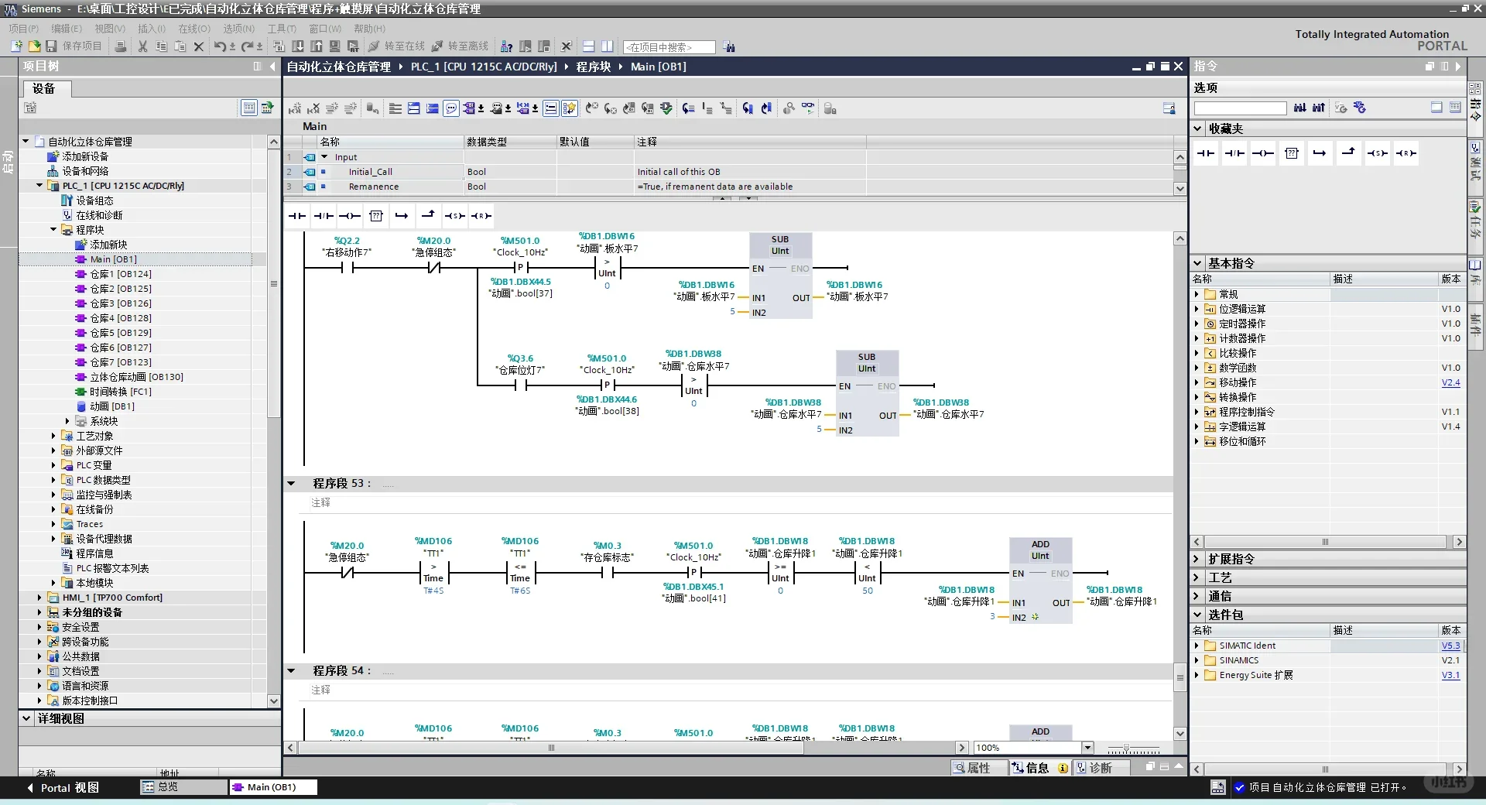Toggle free-form comments display in editor toolbar
Image resolution: width=1486 pixels, height=805 pixels.
point(451,108)
